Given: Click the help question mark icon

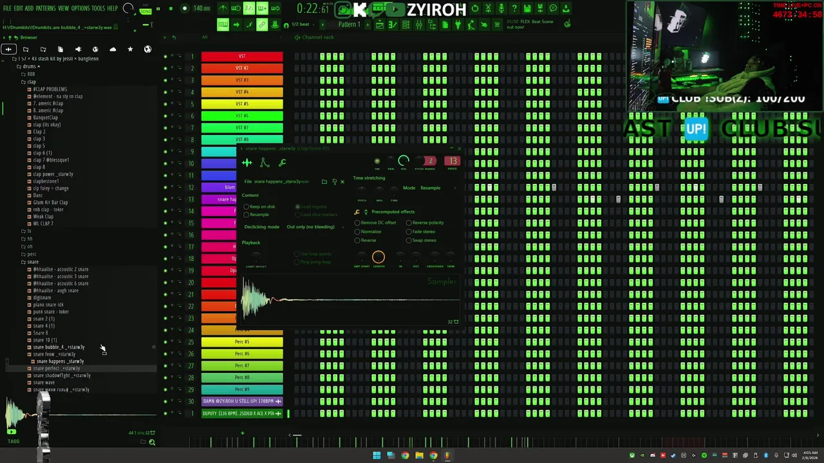Looking at the screenshot, I should 514,8.
